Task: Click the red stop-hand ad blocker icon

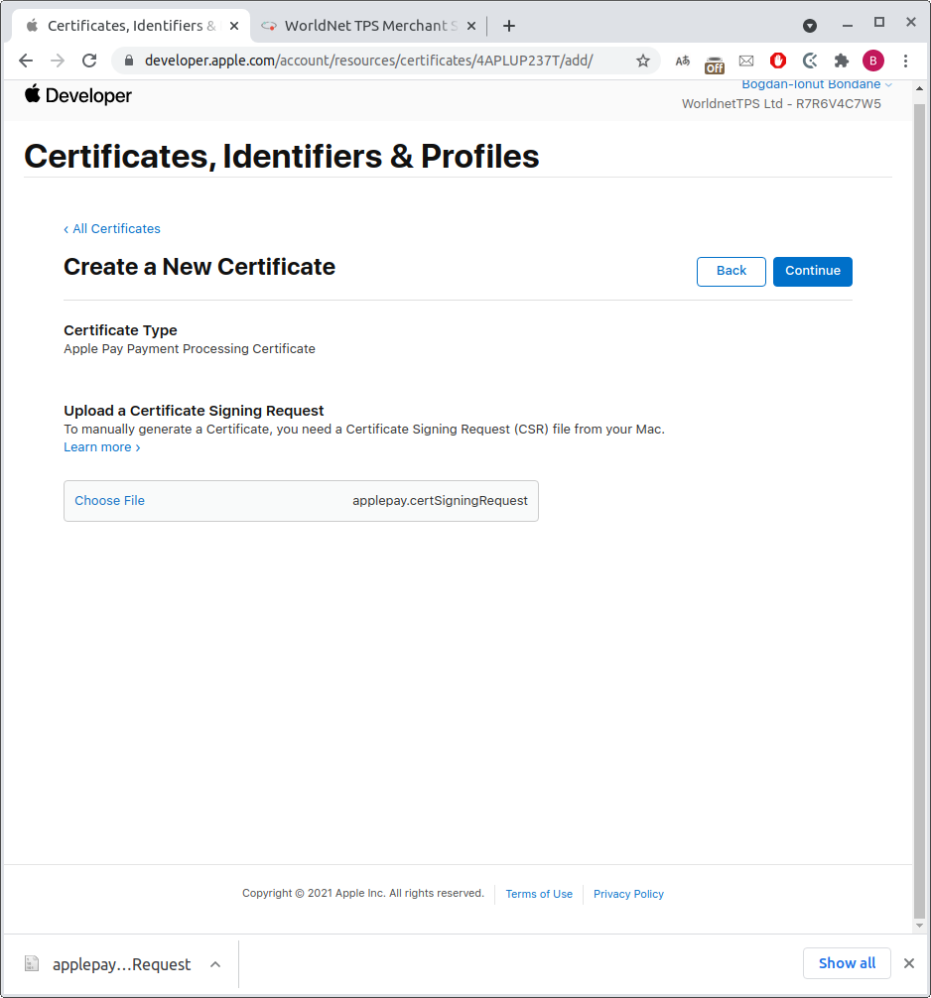Action: coord(778,61)
